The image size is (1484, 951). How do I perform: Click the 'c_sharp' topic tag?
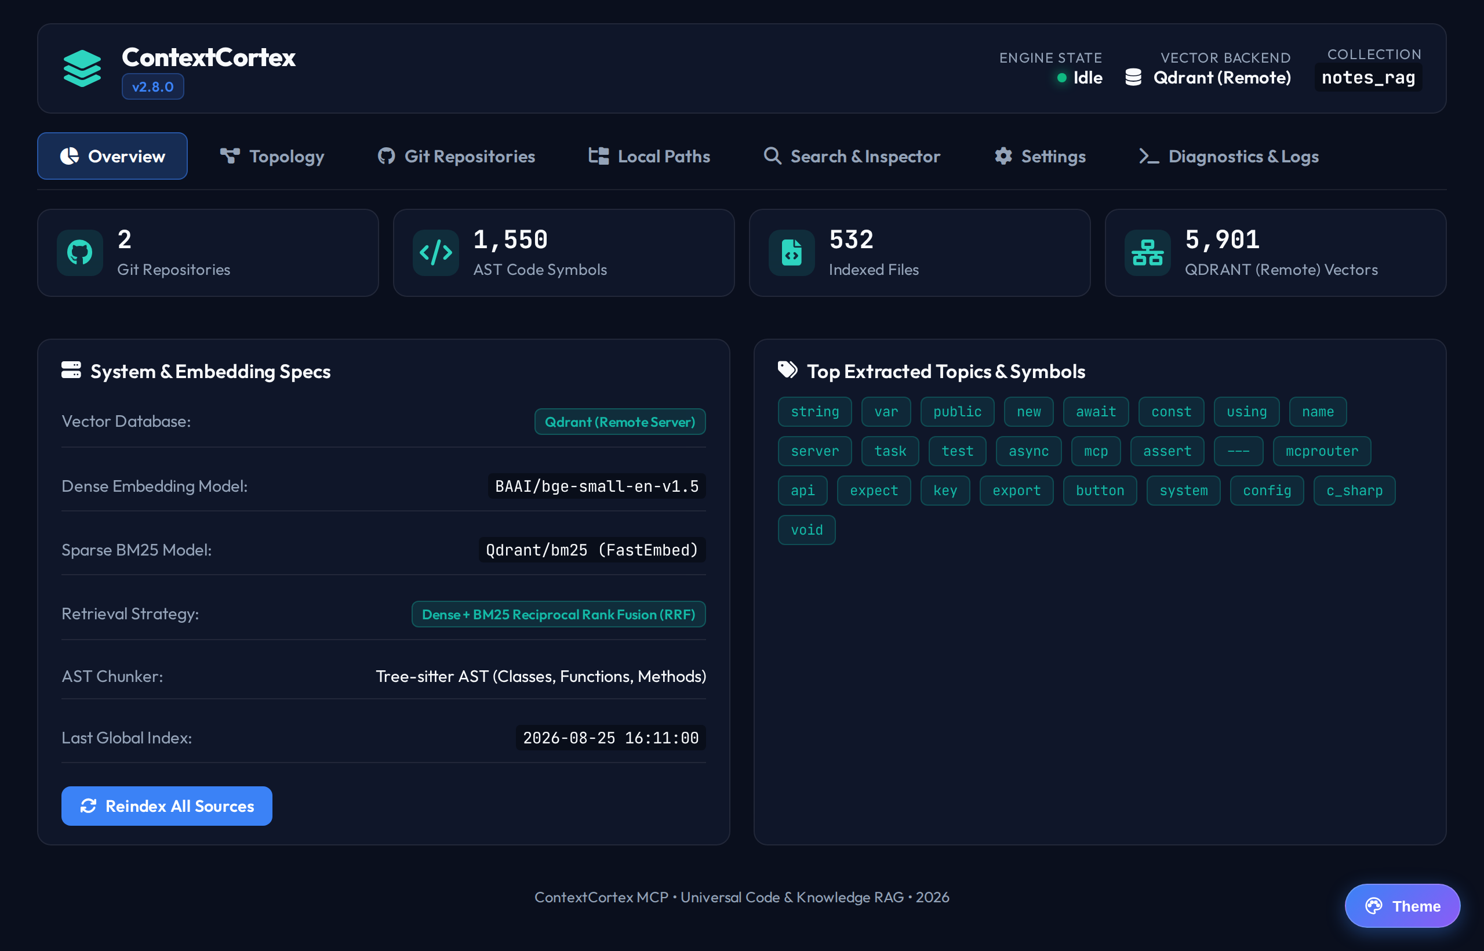[1354, 491]
